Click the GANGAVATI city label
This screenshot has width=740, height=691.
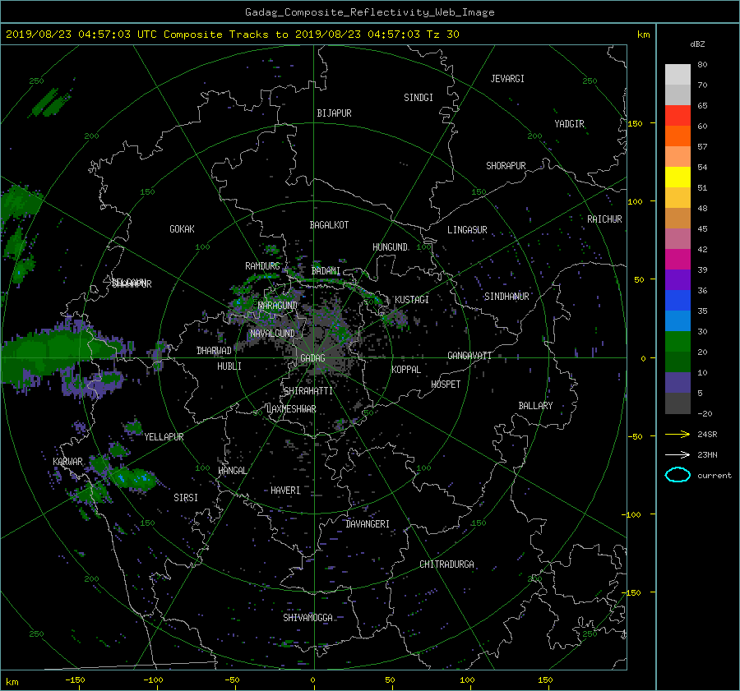tap(469, 356)
